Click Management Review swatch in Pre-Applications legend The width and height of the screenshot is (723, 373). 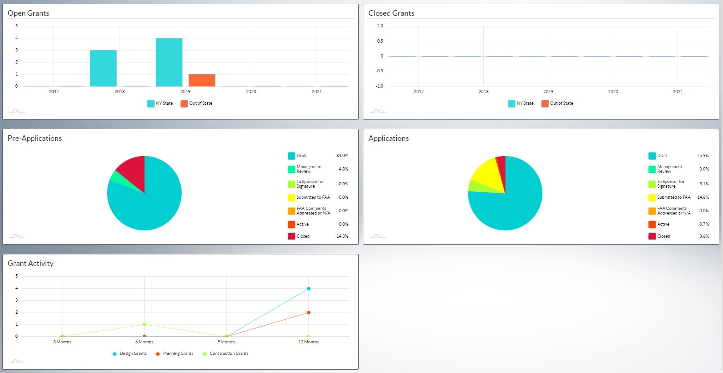pos(292,169)
